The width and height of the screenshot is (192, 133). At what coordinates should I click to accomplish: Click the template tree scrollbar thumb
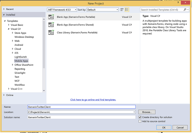point(44,44)
